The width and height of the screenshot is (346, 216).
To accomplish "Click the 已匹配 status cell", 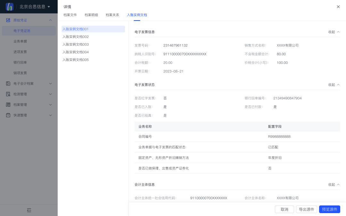I will click(x=273, y=147).
